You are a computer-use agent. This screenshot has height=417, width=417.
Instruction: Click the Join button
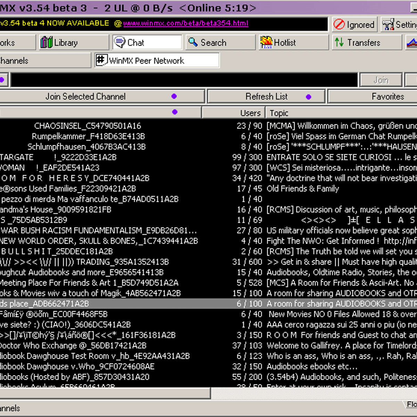[x=381, y=80]
